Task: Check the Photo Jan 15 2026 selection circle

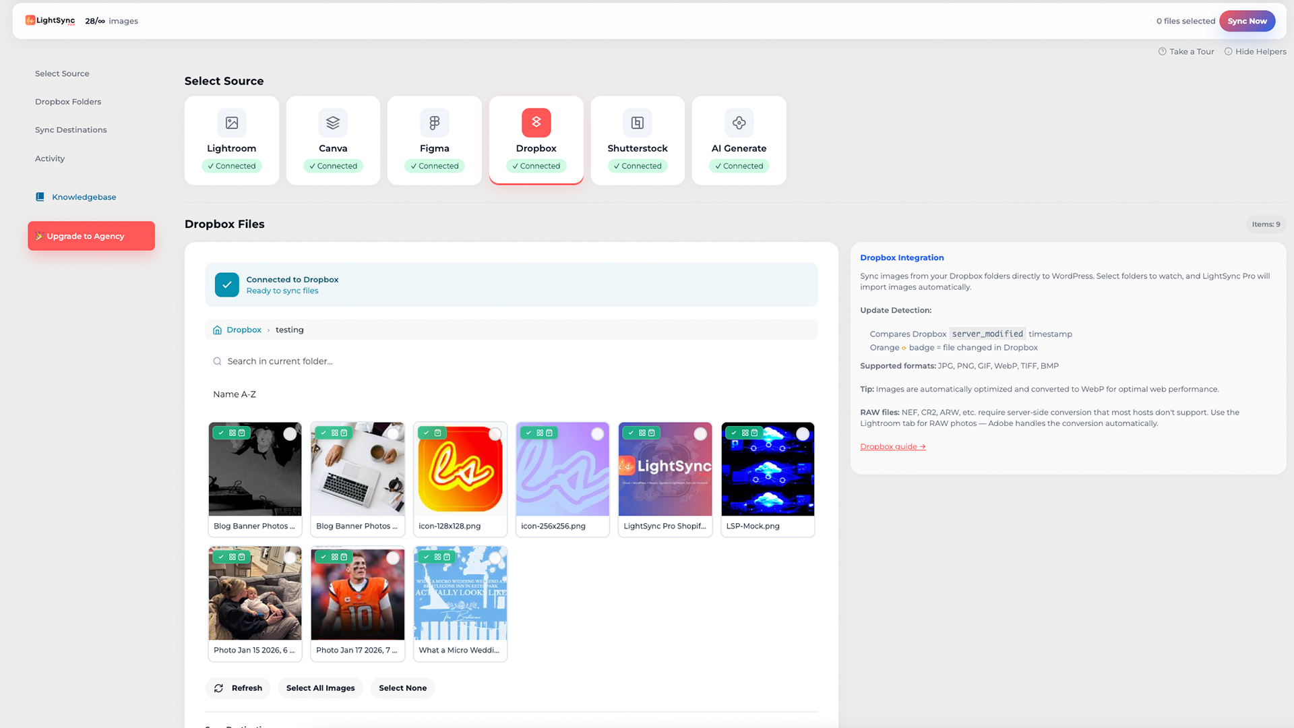Action: 290,558
